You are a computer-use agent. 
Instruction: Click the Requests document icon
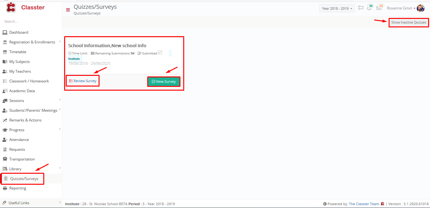click(x=5, y=149)
